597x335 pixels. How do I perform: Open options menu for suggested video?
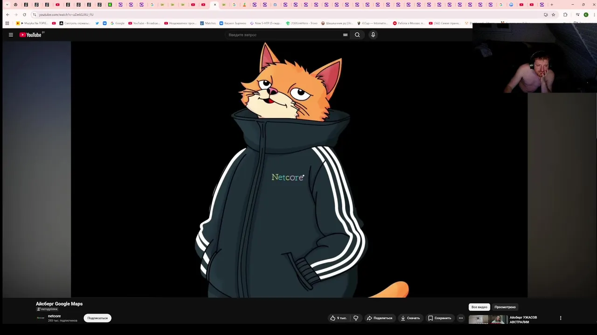click(561, 318)
